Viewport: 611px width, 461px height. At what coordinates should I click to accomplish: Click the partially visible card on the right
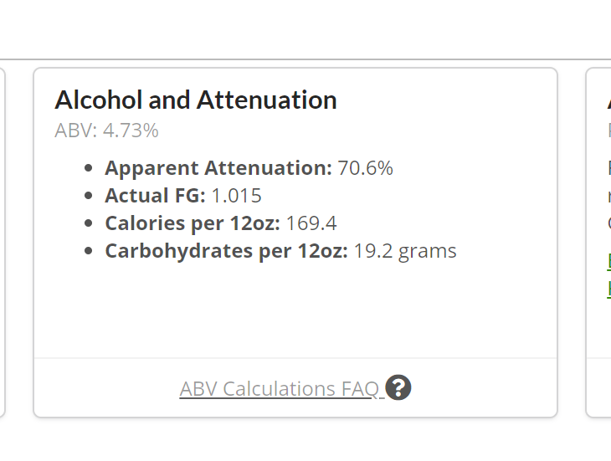598,243
